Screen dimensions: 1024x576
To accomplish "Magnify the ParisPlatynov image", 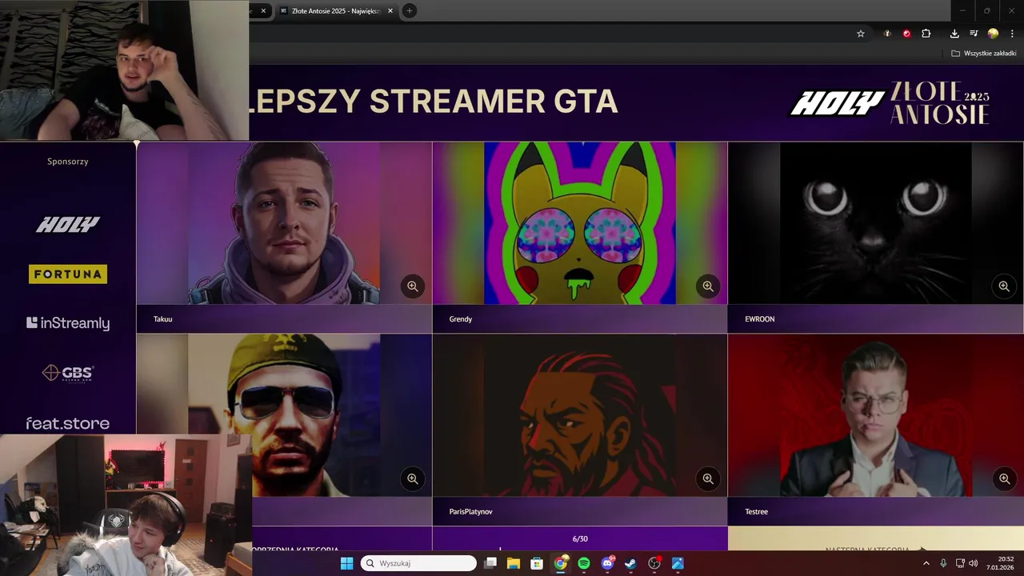I will coord(708,478).
